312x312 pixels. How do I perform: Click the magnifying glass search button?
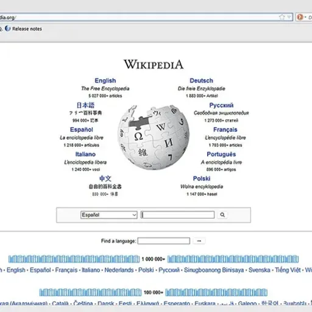[x=222, y=214]
